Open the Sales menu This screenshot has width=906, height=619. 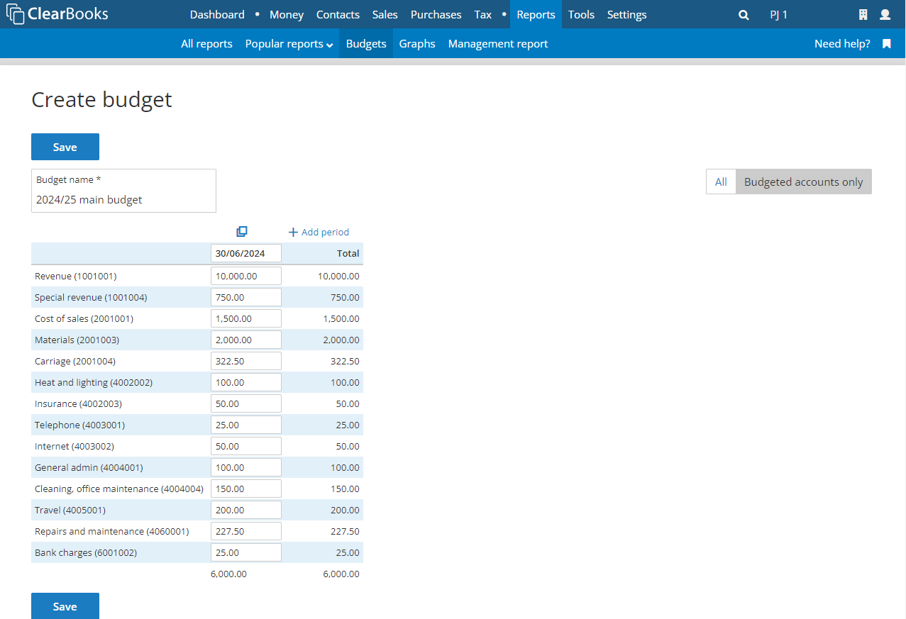[x=385, y=14]
